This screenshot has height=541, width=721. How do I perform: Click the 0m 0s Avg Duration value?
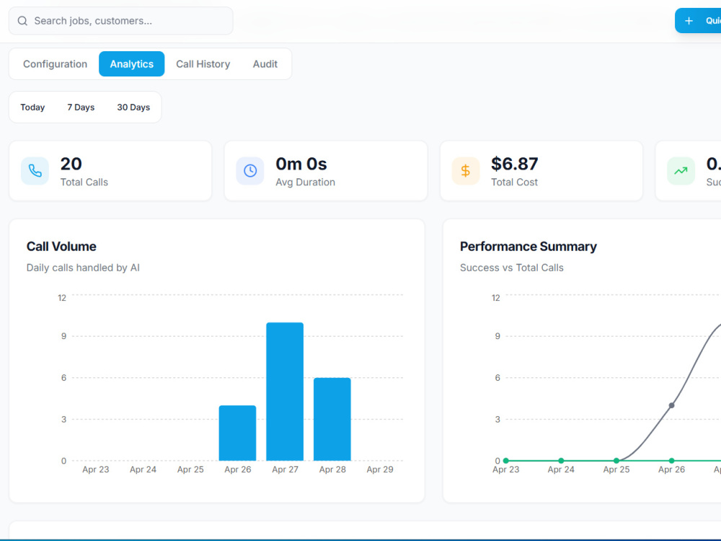pos(301,164)
